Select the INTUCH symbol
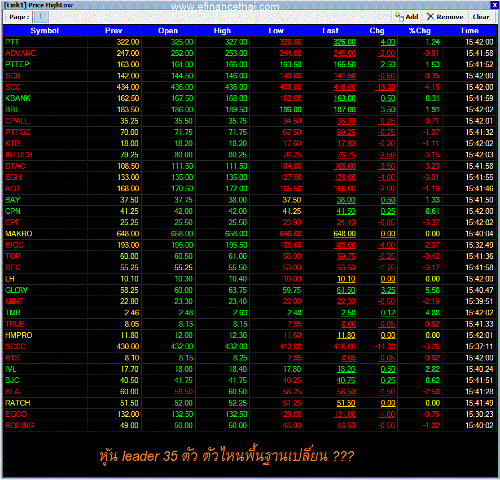 point(19,155)
